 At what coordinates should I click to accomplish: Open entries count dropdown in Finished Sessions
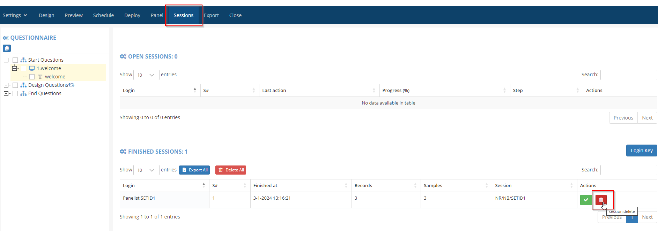146,170
